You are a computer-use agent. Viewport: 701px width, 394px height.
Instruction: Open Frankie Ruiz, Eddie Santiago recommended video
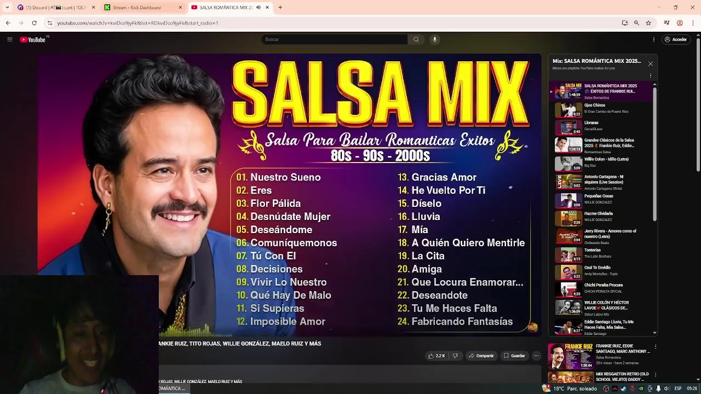pos(600,356)
